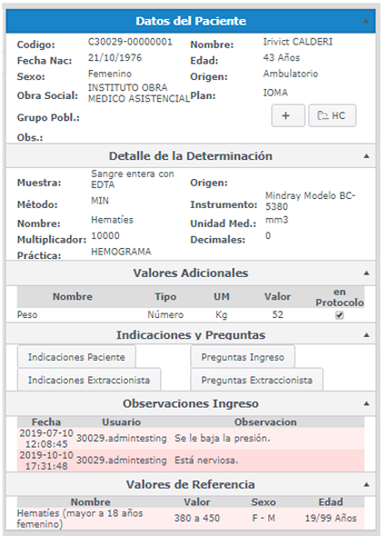Collapse Detalle de la Determinación section
381x536 pixels.
(x=366, y=156)
